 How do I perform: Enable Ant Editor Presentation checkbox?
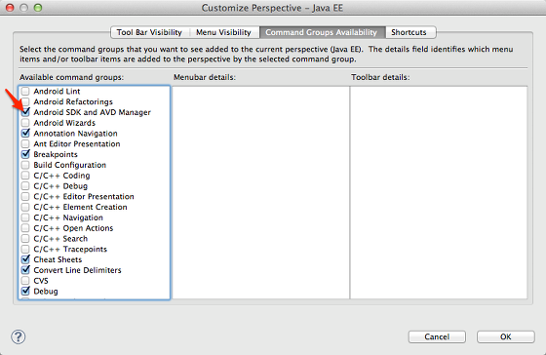(x=25, y=144)
